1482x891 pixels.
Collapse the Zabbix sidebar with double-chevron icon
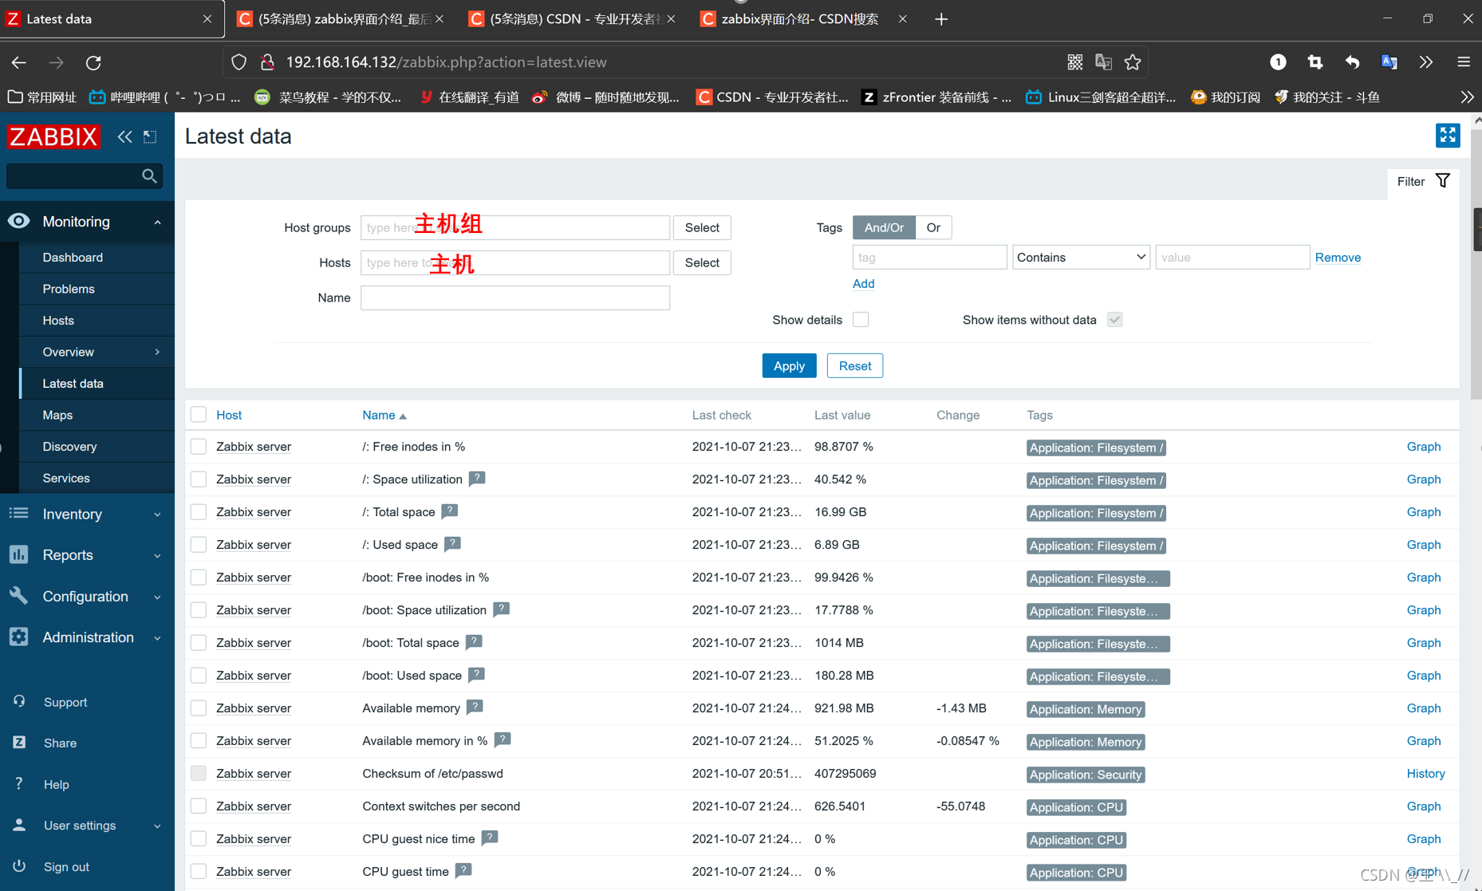click(x=124, y=137)
